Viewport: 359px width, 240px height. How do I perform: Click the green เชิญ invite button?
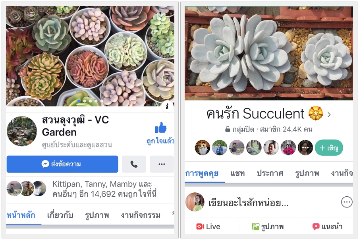(329, 148)
